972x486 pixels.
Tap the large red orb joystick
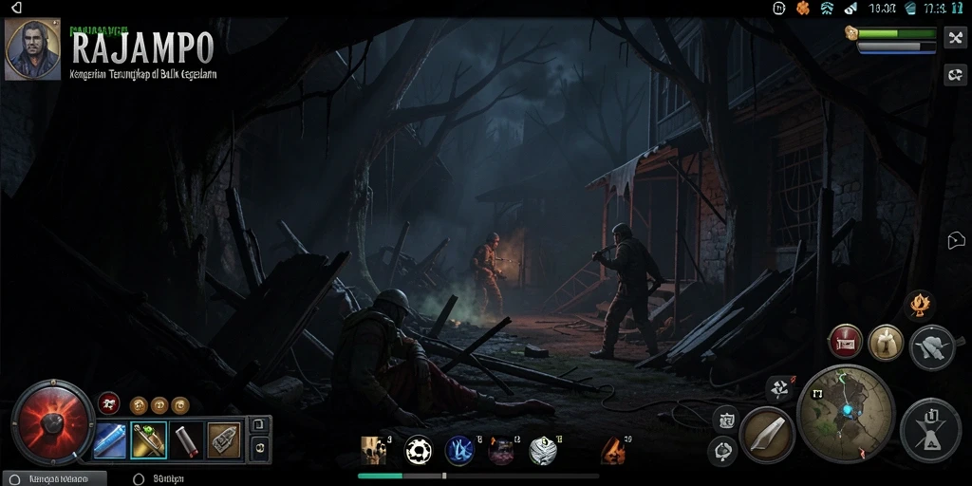pos(53,422)
